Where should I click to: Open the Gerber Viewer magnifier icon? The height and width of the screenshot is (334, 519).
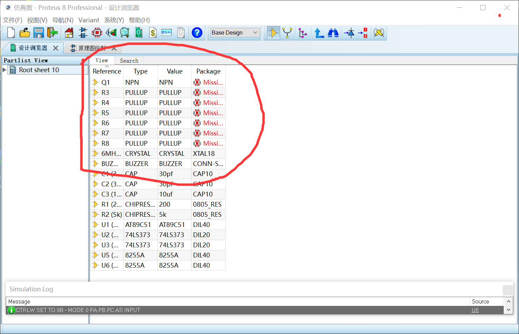click(x=125, y=33)
